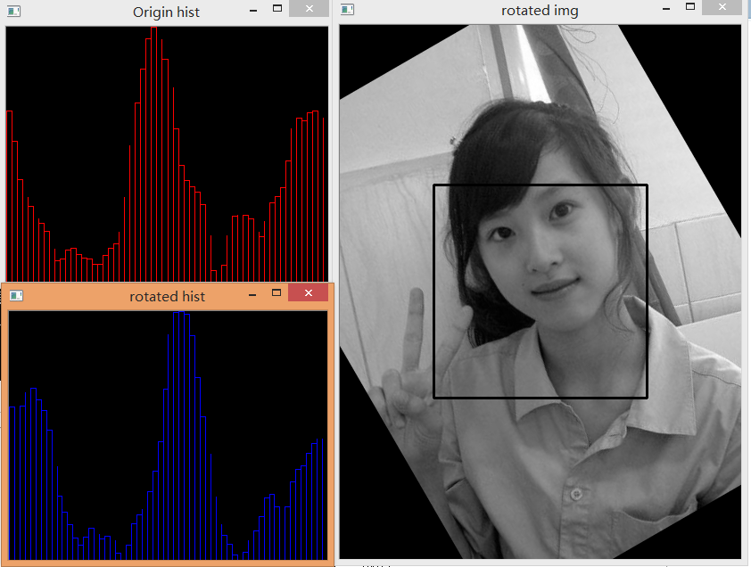Click the shirt button in the rotated image
This screenshot has width=751, height=567.
(x=577, y=493)
